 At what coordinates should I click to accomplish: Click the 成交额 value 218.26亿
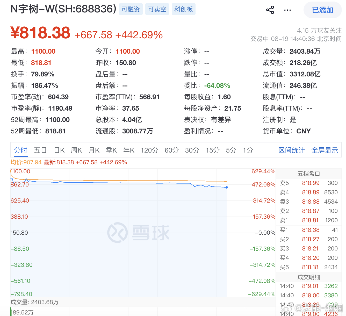[x=303, y=63]
